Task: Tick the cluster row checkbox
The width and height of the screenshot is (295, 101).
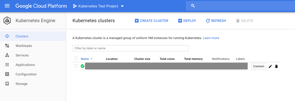Action: [x=76, y=66]
